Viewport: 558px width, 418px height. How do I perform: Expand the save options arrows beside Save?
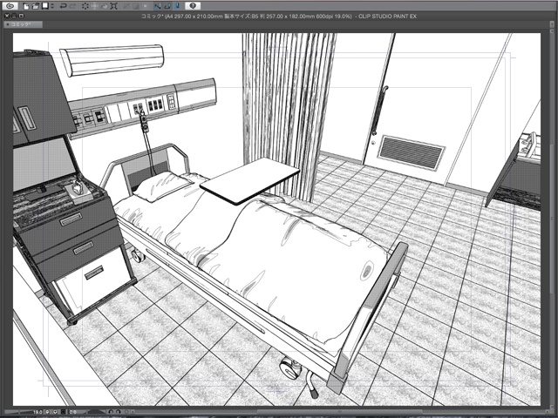tap(52, 6)
